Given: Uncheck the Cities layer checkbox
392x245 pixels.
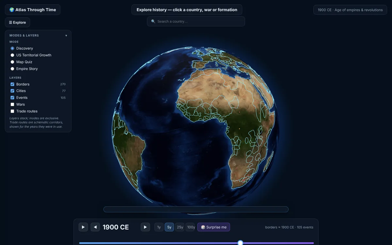Looking at the screenshot, I should [x=12, y=91].
